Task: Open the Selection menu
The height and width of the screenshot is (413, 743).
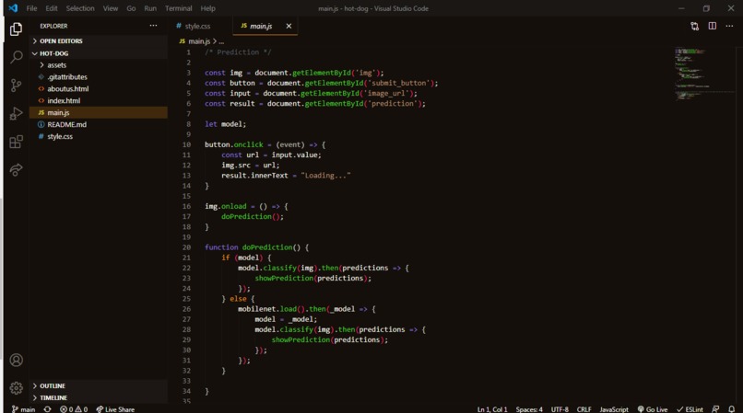Action: click(x=80, y=8)
